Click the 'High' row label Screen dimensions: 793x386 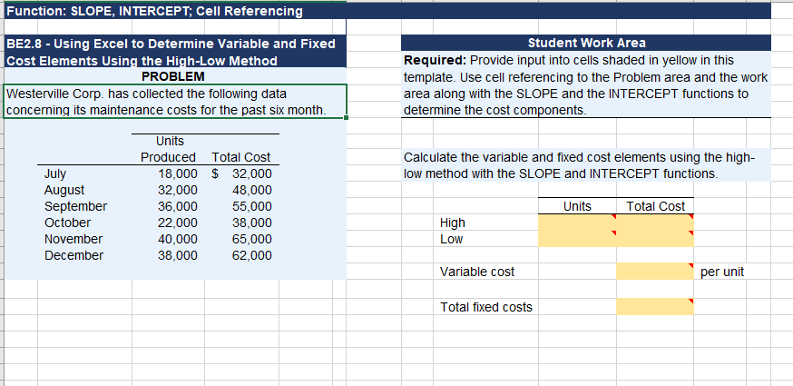(x=453, y=223)
